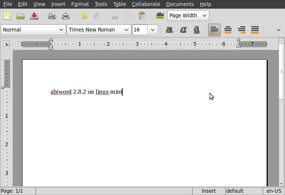Open the File menu
Screen dimensions: 285x195
click(7, 4)
